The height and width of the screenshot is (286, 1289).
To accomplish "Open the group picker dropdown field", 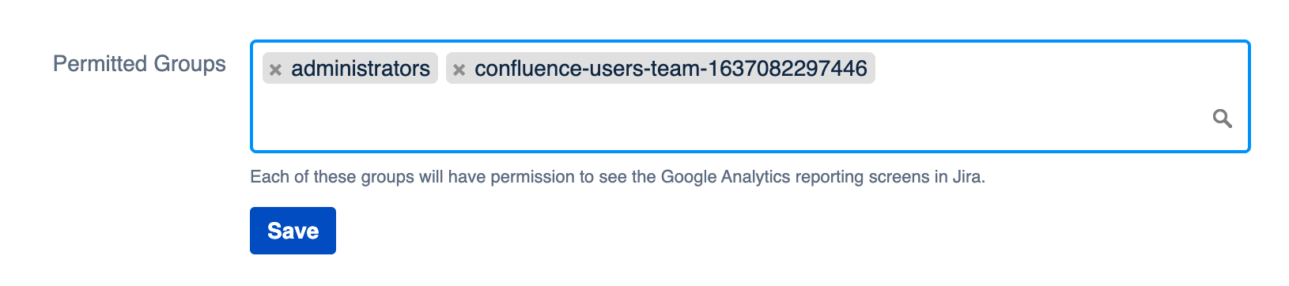I will coord(750,96).
